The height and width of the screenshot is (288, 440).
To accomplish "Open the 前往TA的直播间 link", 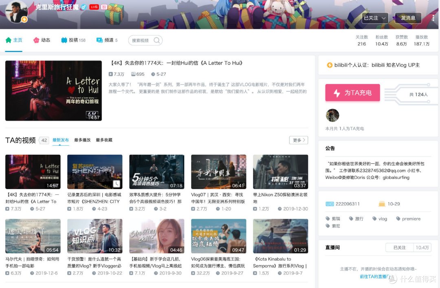I will 374,277.
